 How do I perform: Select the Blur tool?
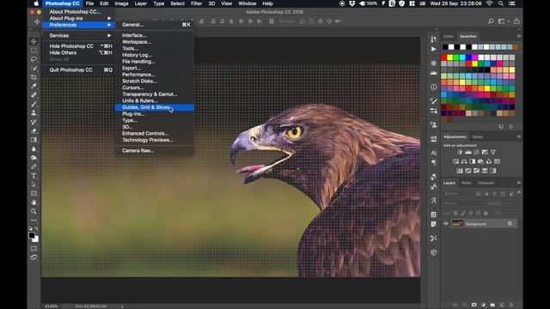[34, 148]
